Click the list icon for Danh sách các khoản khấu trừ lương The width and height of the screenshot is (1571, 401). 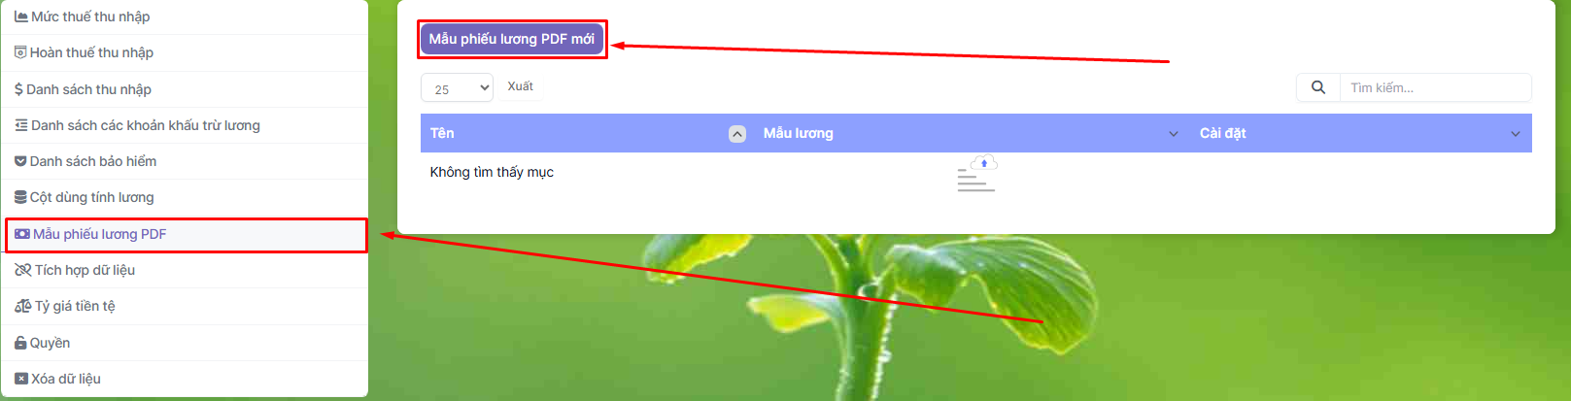21,125
